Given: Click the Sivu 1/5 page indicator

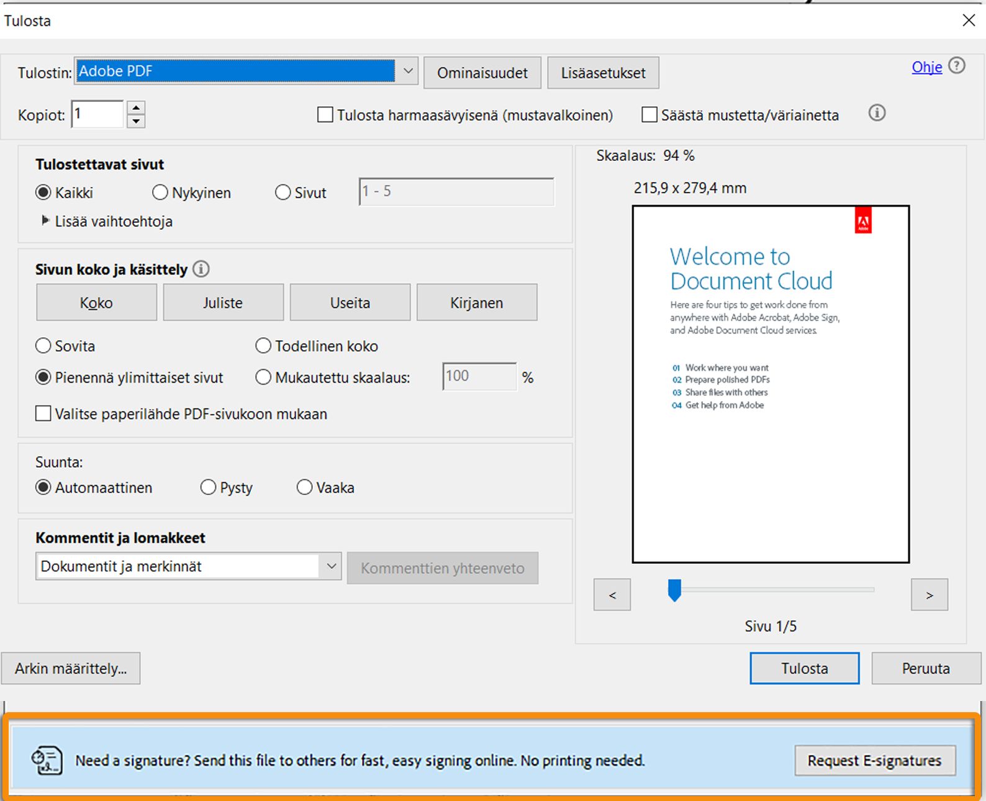Looking at the screenshot, I should point(771,626).
